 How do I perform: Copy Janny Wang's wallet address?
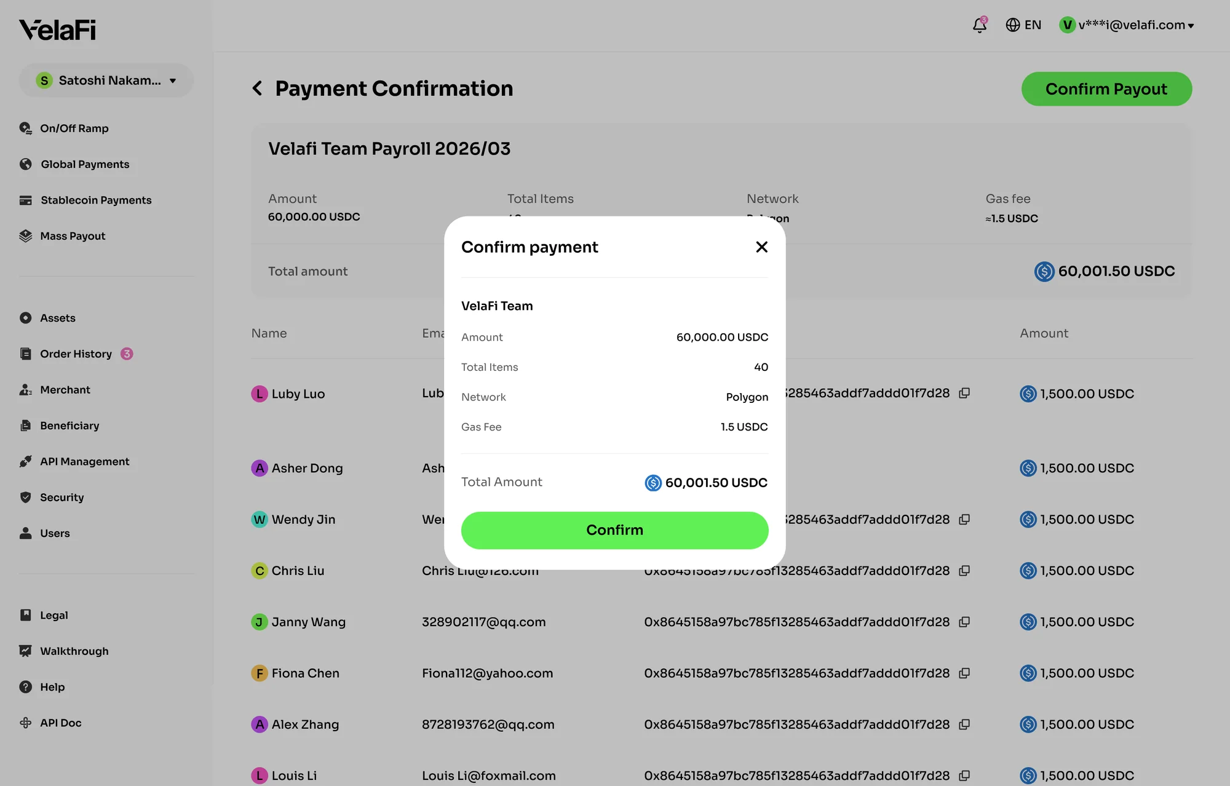coord(964,622)
